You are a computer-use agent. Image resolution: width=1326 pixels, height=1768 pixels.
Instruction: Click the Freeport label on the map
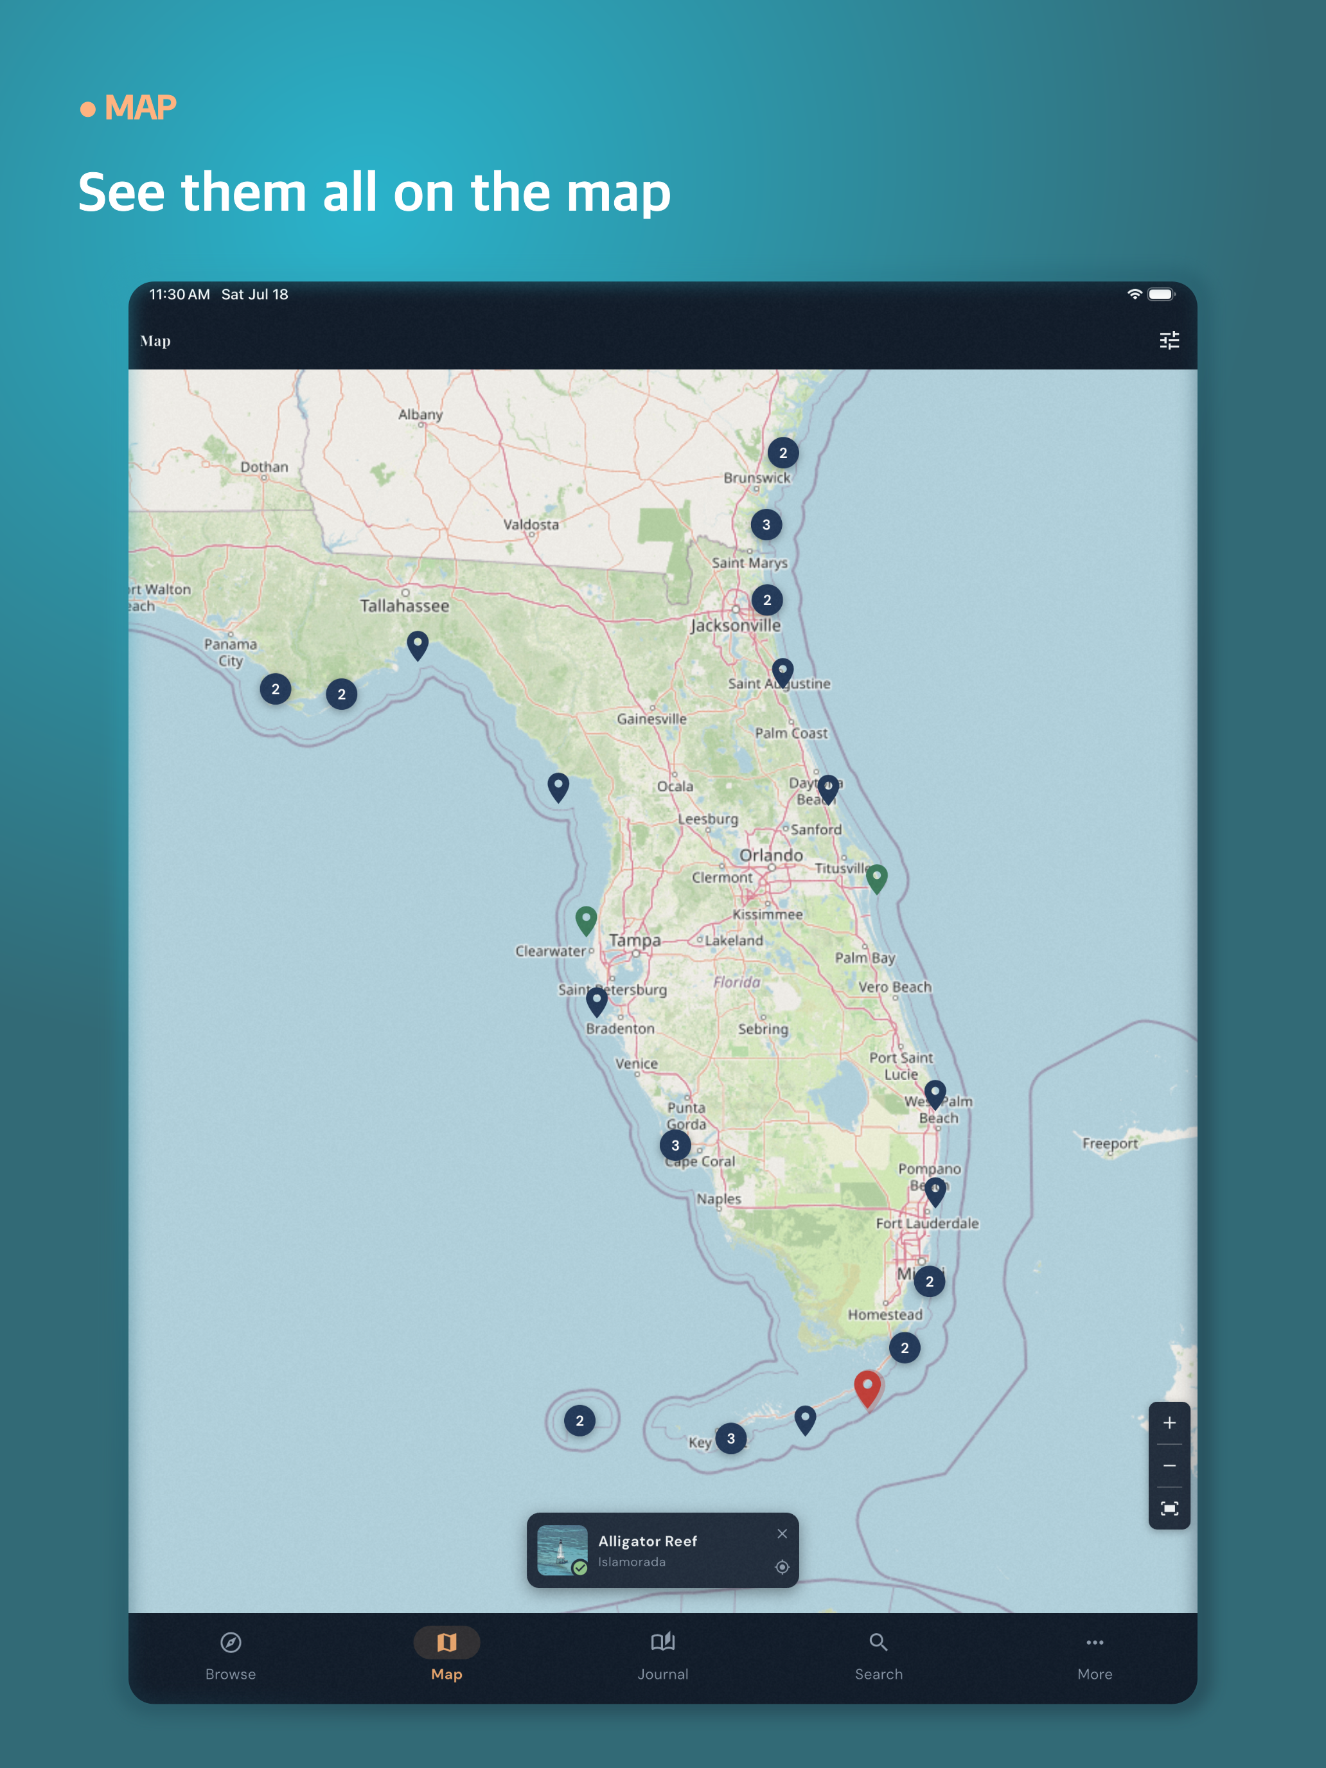(1109, 1144)
